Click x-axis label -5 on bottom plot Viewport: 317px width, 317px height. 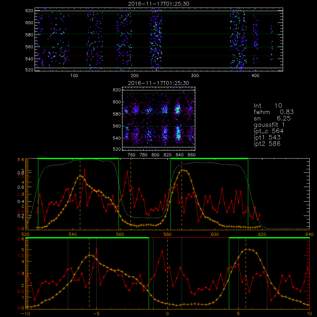coord(96,314)
